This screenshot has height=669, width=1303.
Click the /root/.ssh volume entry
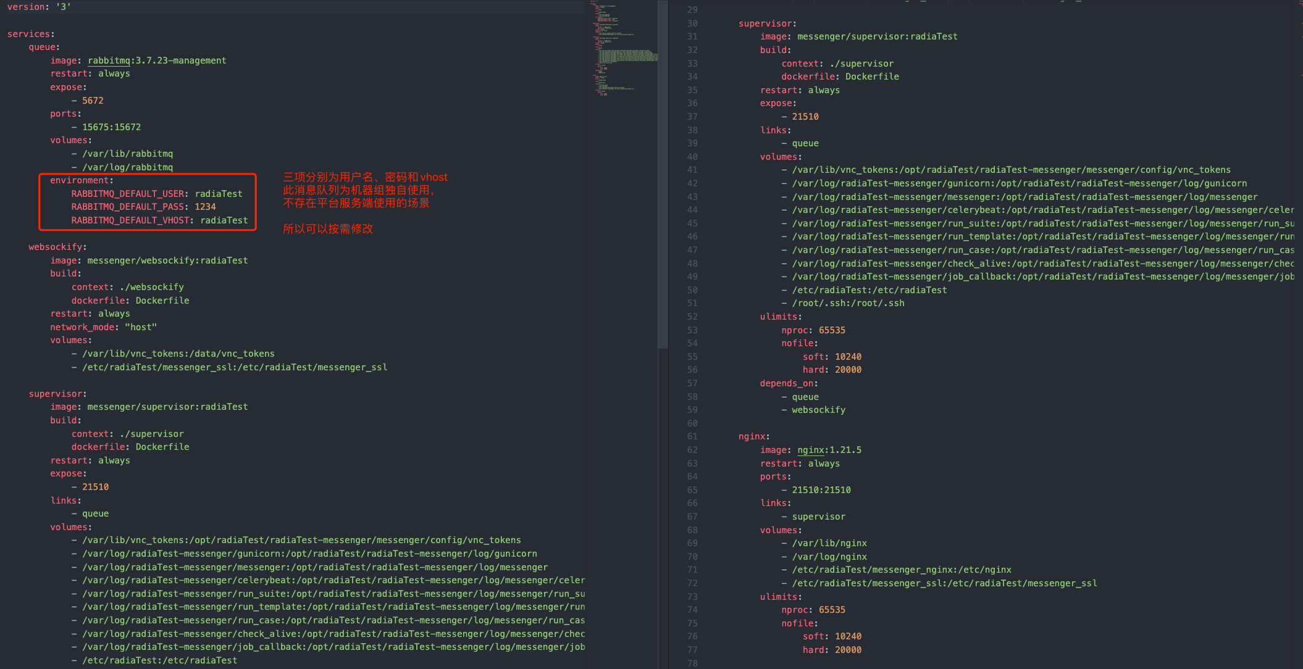[848, 303]
